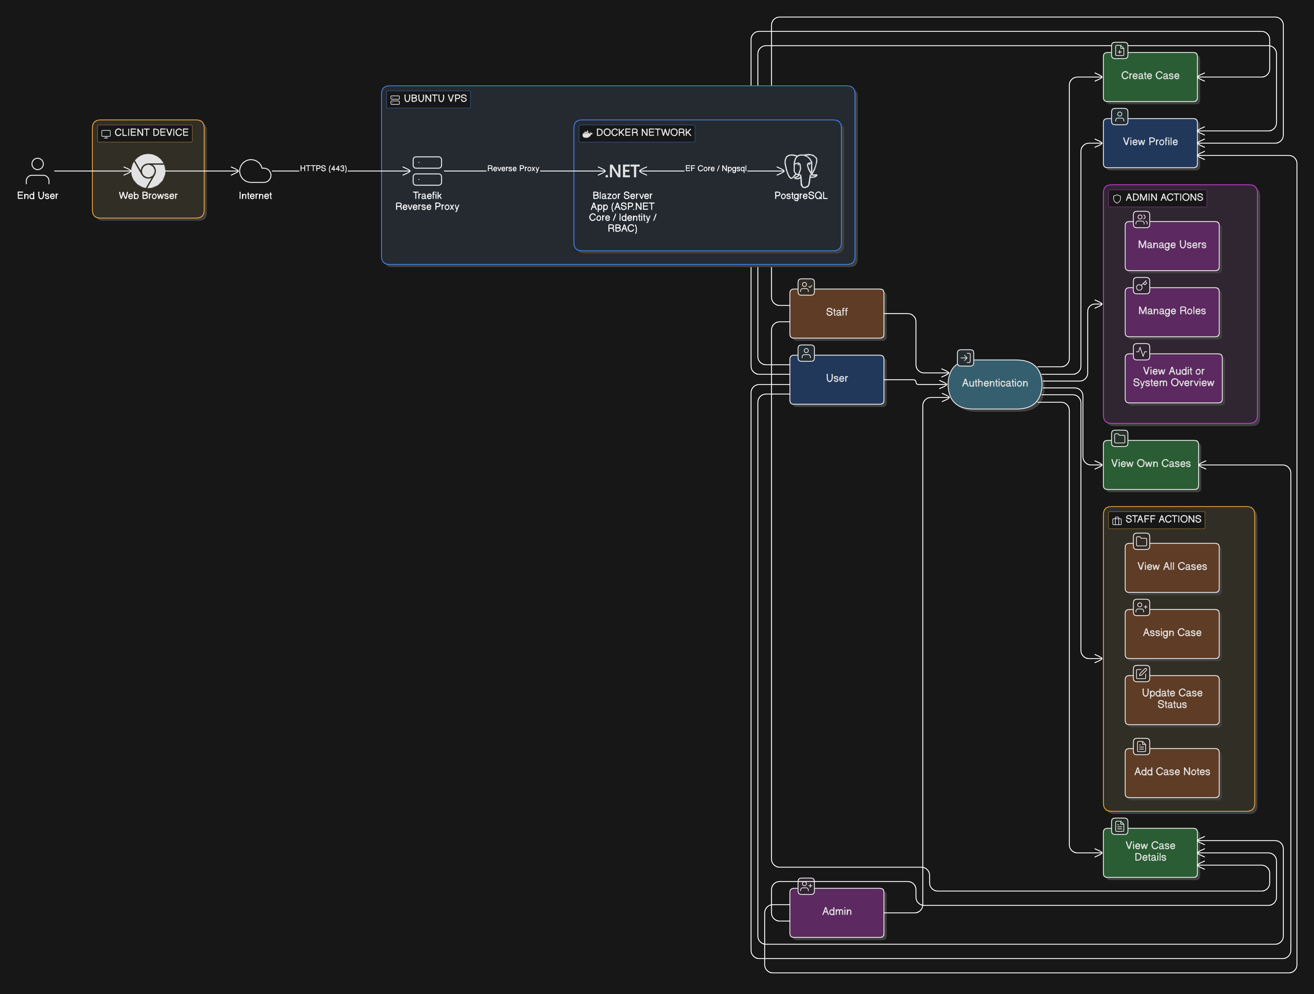Image resolution: width=1314 pixels, height=994 pixels.
Task: Click the PostgreSQL caption text
Action: click(x=801, y=195)
